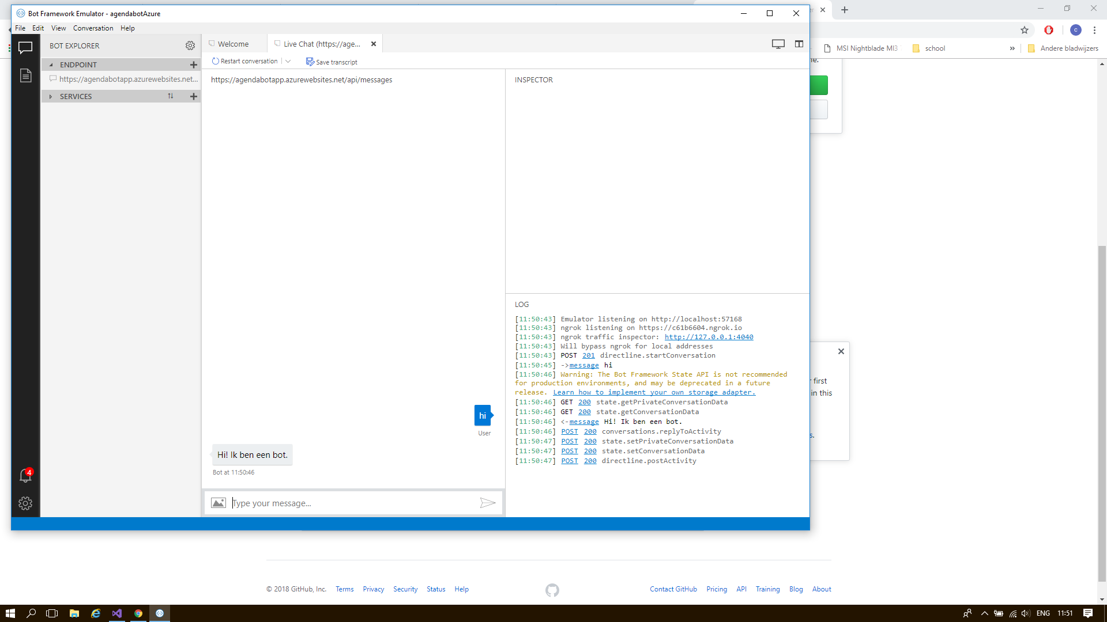Click the storage adapter learn-how link

coord(654,392)
